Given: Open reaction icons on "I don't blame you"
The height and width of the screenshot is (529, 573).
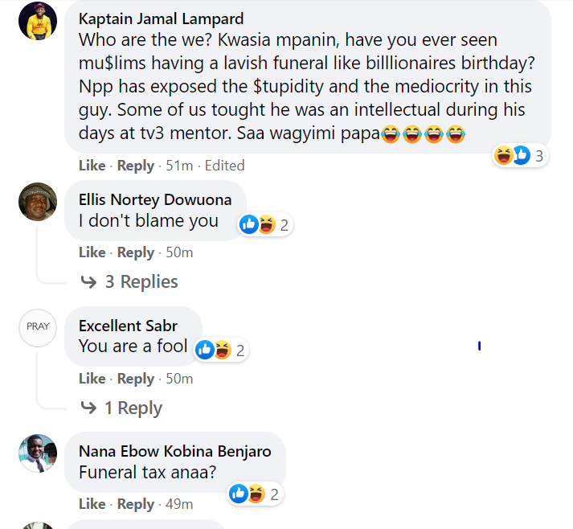Looking at the screenshot, I should coord(264,225).
